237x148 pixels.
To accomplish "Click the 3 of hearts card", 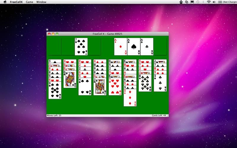I will [x=85, y=76].
